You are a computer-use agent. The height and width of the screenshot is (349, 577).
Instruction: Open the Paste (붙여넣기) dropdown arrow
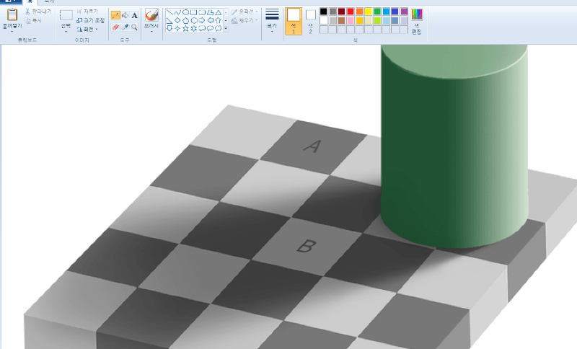12,31
